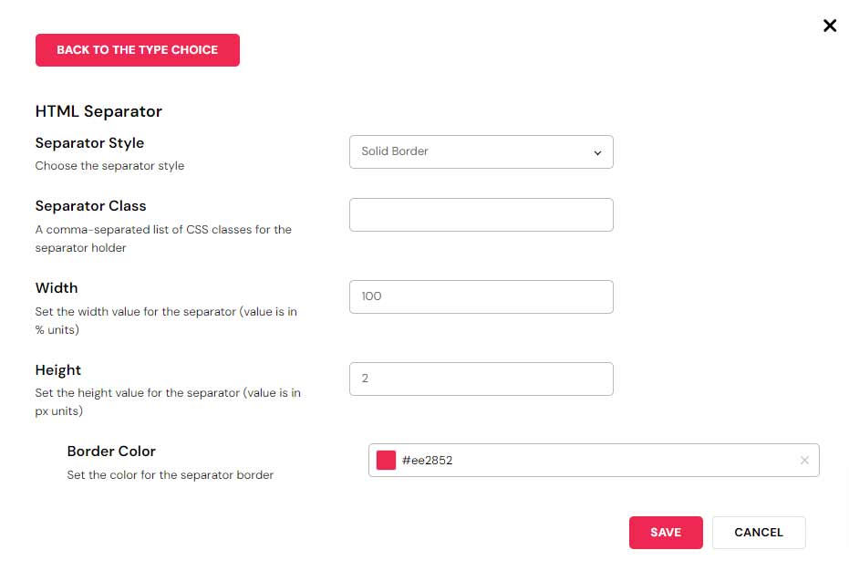Screen dimensions: 849x571
Task: Click the Border Color label
Action: coord(111,452)
